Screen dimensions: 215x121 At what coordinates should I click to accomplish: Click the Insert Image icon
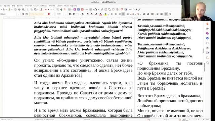(x=75, y=9)
